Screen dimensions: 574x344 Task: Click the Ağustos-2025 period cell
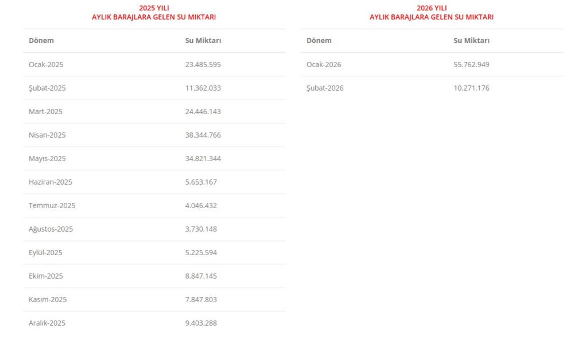pos(51,229)
